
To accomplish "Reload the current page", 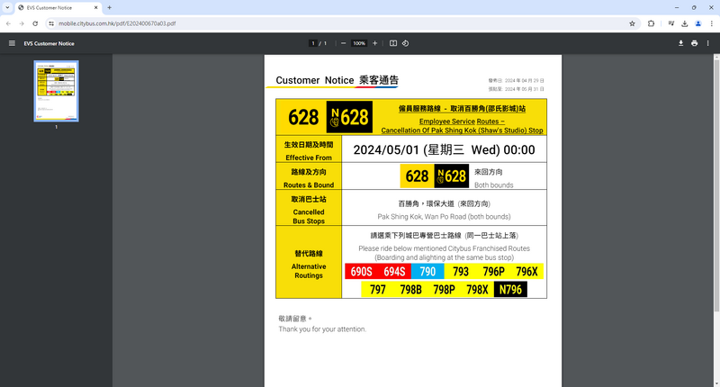I will pos(35,23).
